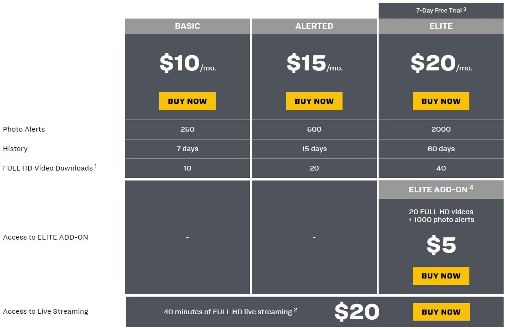Click the $15/mo Alerted price

click(314, 63)
